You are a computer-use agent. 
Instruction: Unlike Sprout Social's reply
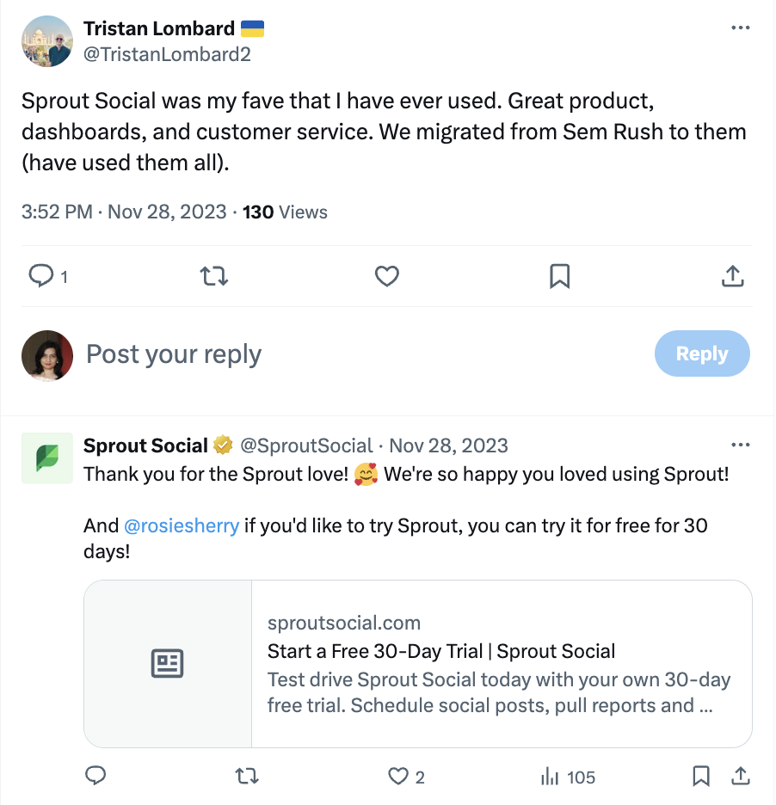(397, 776)
